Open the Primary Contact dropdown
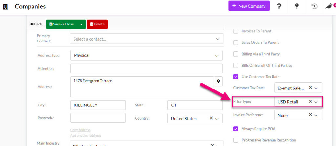The image size is (336, 146). click(x=147, y=39)
